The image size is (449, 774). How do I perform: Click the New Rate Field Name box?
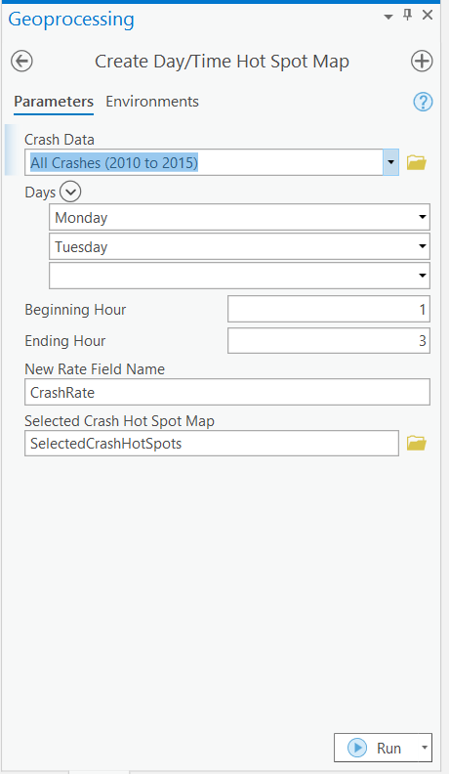(x=227, y=392)
